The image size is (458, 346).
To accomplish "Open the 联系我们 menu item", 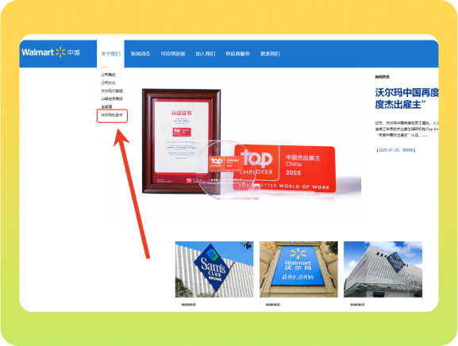I will 270,54.
